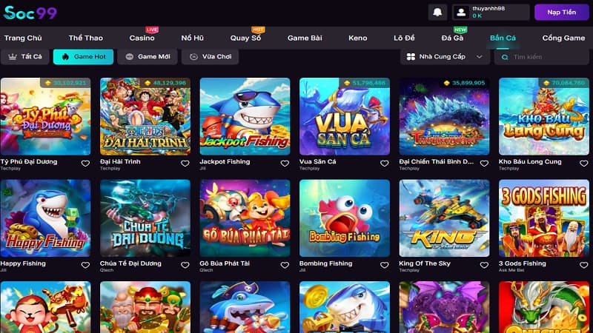The image size is (593, 333).
Task: Open the Casino menu item
Action: click(142, 38)
